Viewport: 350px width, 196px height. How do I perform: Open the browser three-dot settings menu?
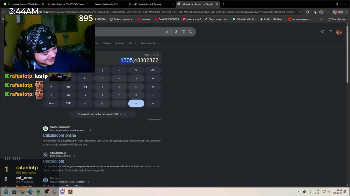tap(328, 12)
